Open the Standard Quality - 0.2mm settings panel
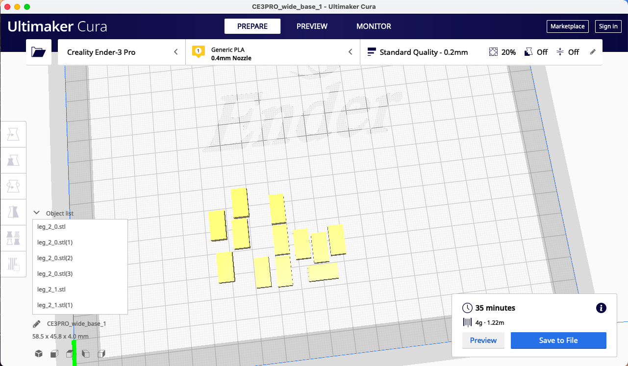The image size is (628, 366). pyautogui.click(x=481, y=52)
